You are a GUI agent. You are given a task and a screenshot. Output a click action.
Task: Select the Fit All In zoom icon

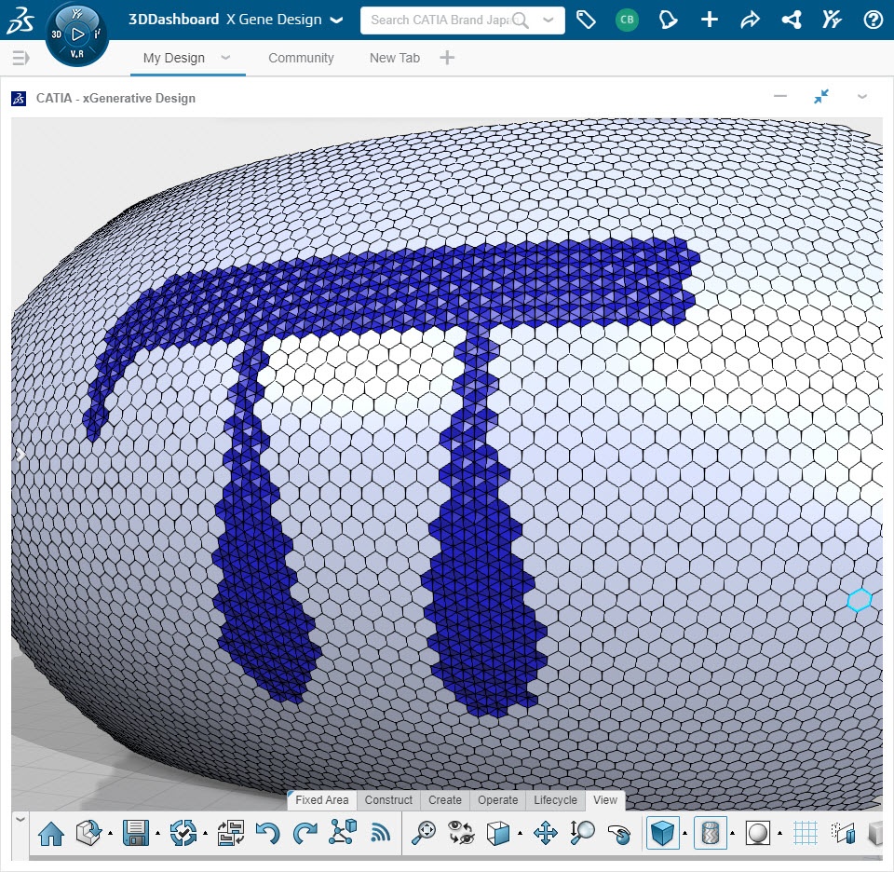424,833
